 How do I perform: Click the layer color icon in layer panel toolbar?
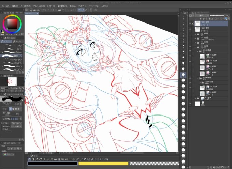[x=226, y=19]
